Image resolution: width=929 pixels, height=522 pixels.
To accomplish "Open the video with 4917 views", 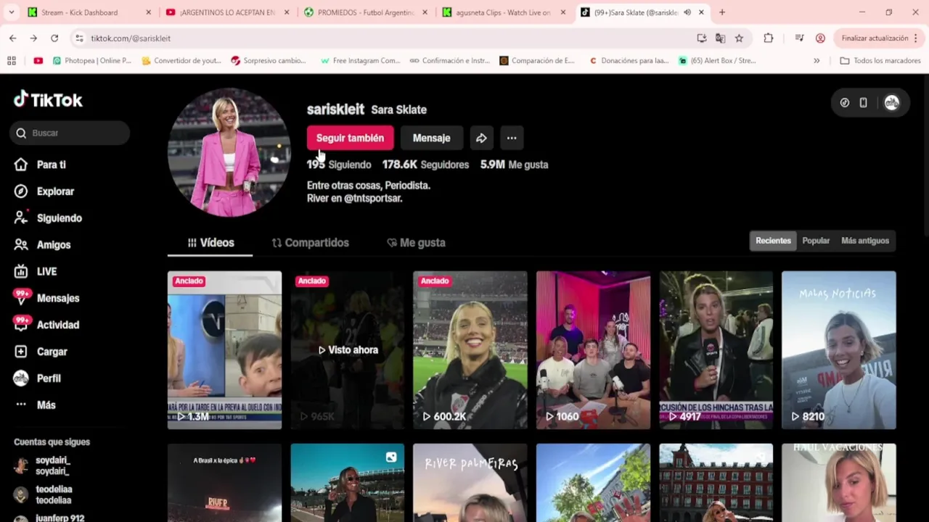I will click(716, 350).
